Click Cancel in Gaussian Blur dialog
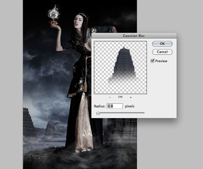Screen dimensions: 203x169 pyautogui.click(x=162, y=52)
